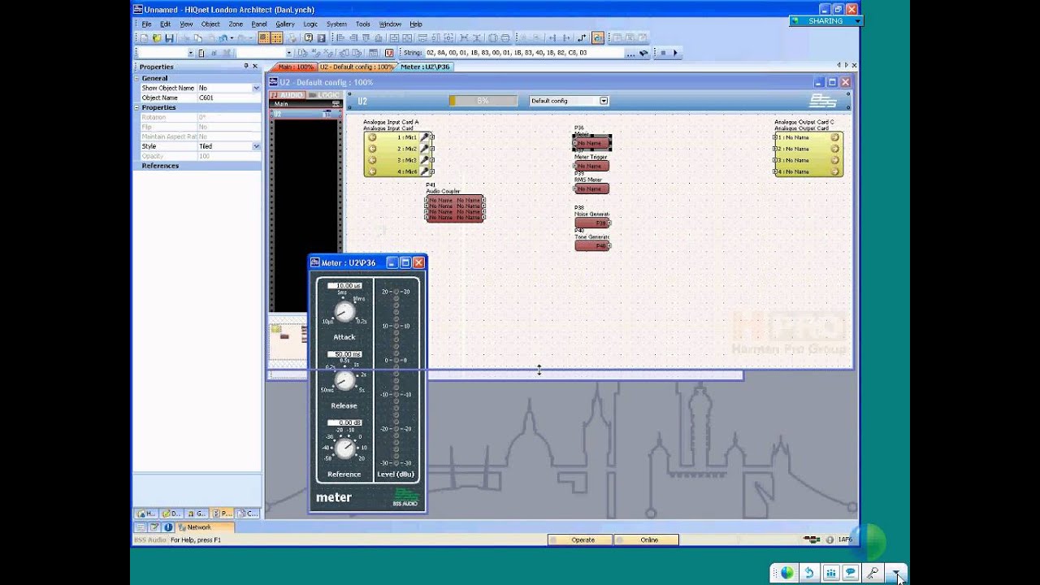The image size is (1040, 585).
Task: Click the round yellow button on Mic2 row
Action: click(372, 149)
